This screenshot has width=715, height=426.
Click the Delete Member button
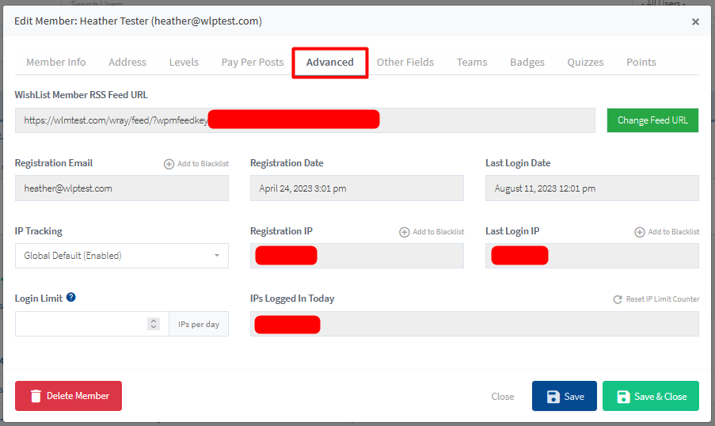(x=68, y=396)
